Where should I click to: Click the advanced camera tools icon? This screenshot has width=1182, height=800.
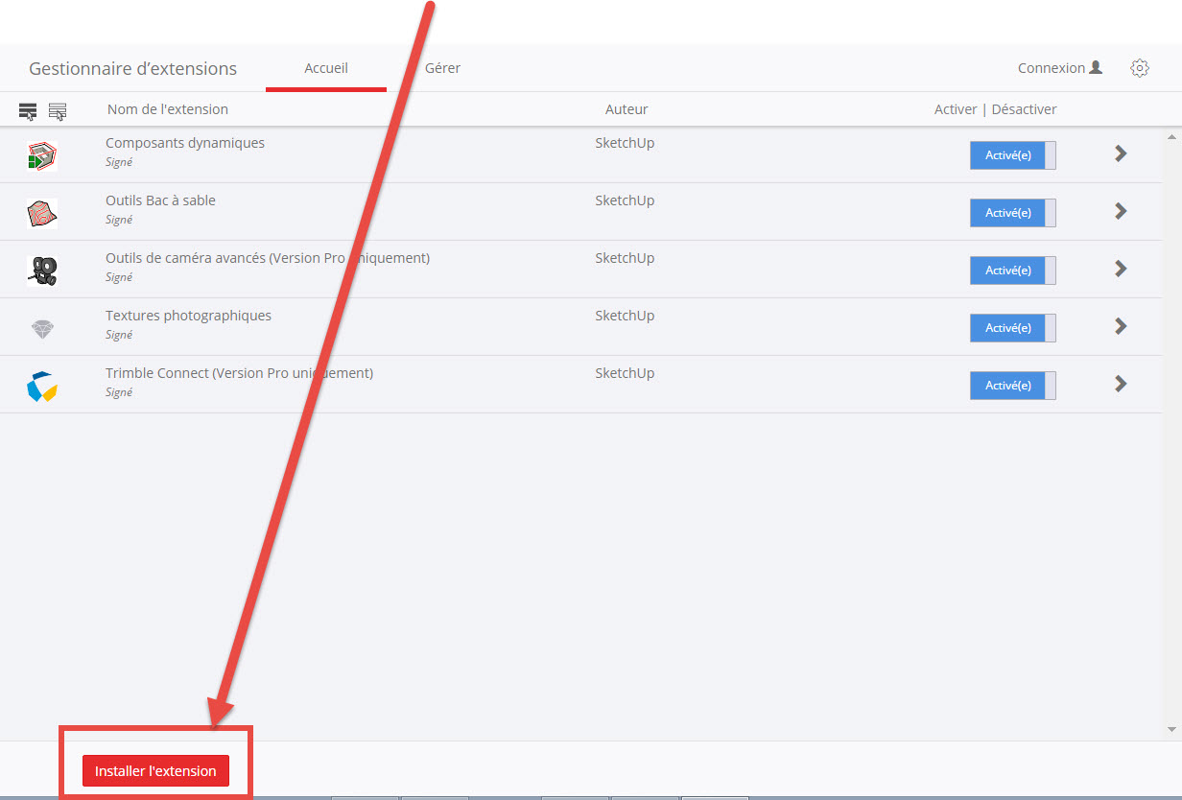pyautogui.click(x=42, y=271)
